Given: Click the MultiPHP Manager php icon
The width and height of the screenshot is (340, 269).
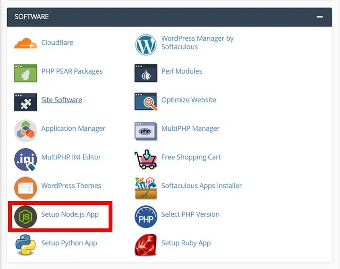Looking at the screenshot, I should (x=146, y=131).
